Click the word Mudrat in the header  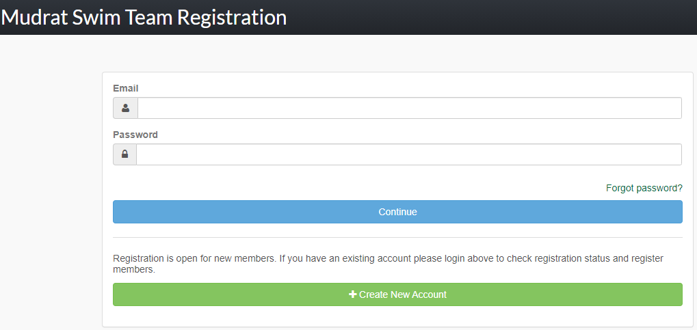[35, 17]
